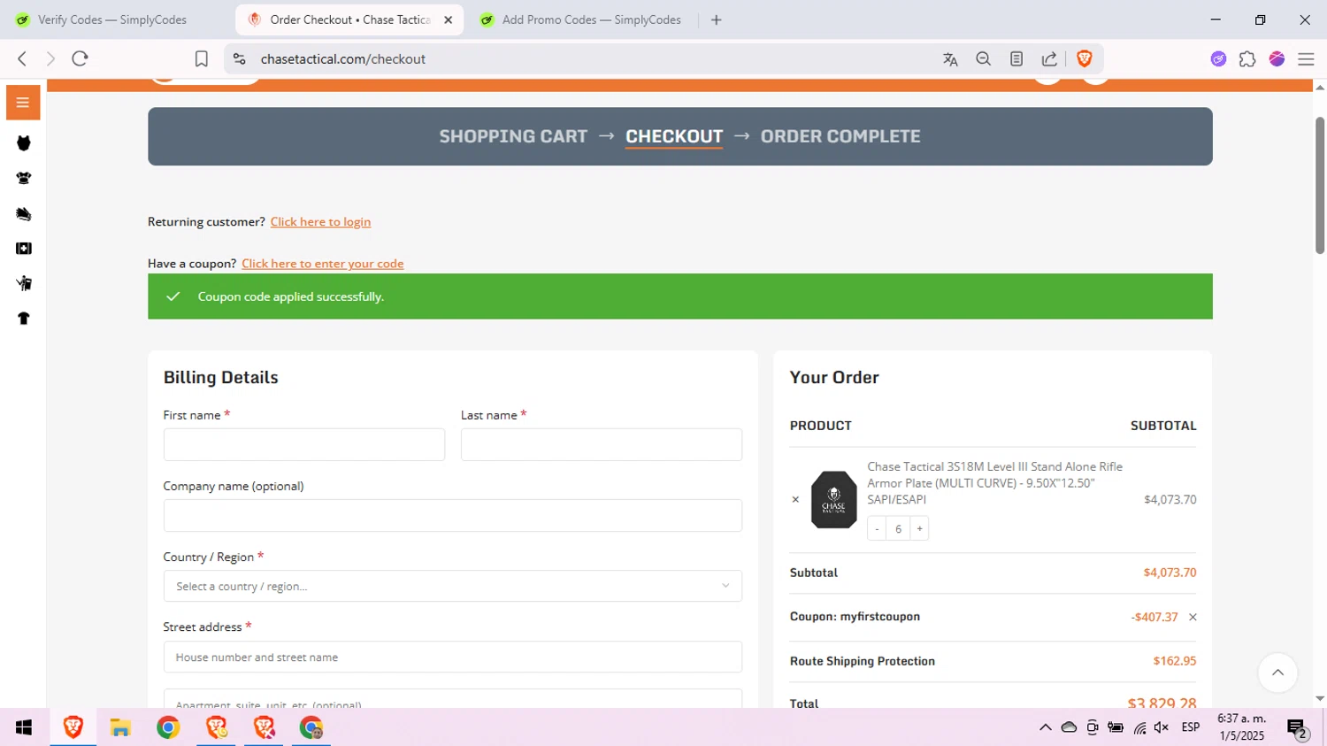Click the volume muted tray icon

(1162, 727)
